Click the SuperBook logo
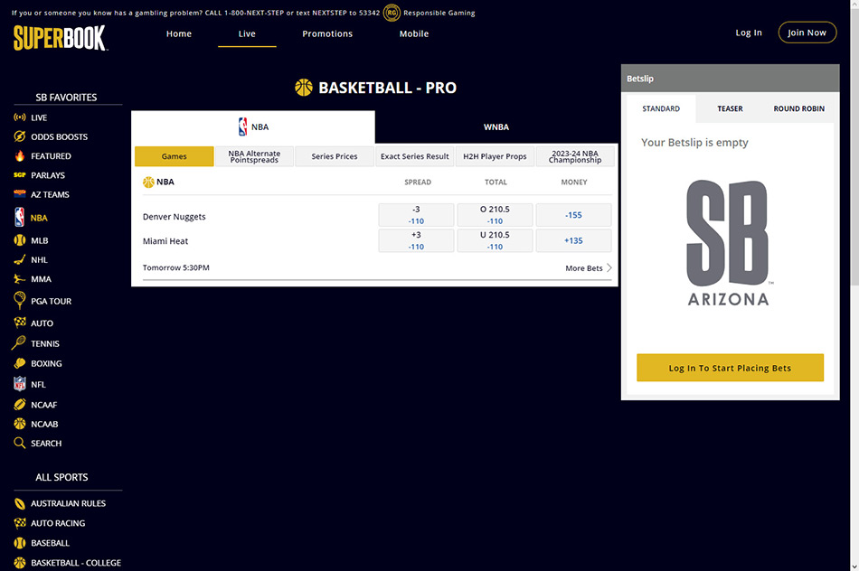 60,38
